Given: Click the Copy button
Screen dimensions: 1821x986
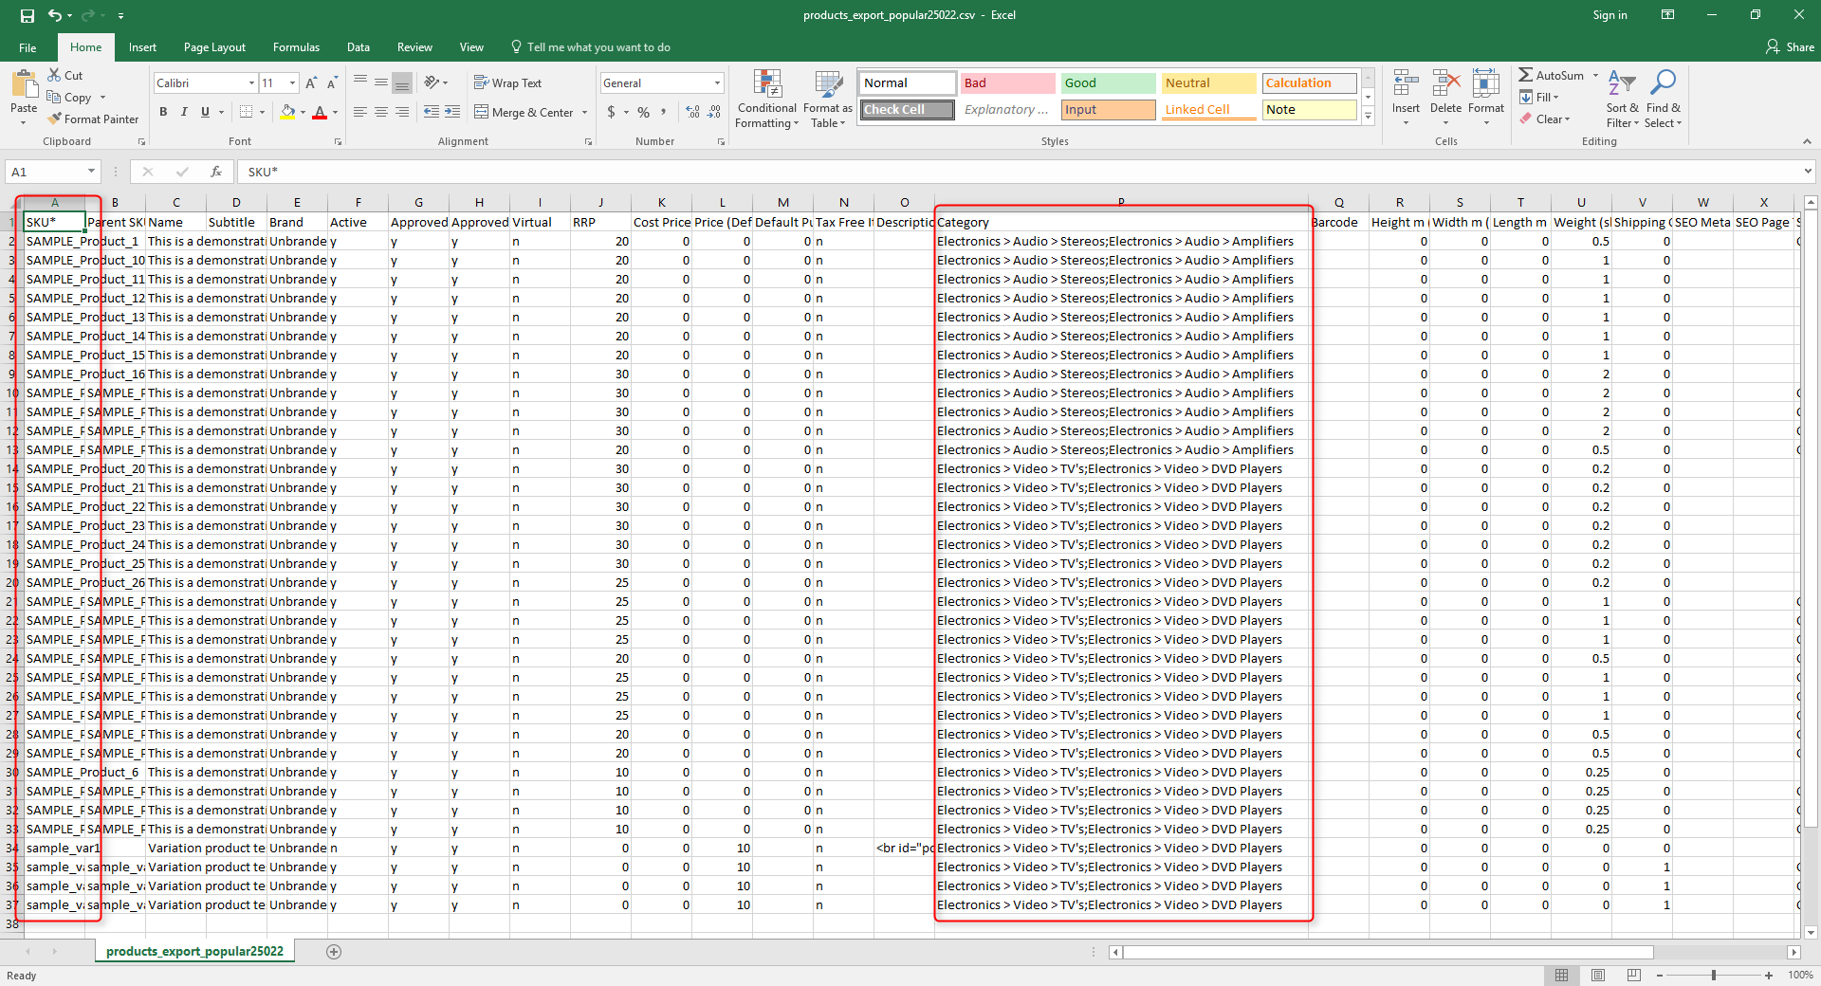Looking at the screenshot, I should coord(69,97).
